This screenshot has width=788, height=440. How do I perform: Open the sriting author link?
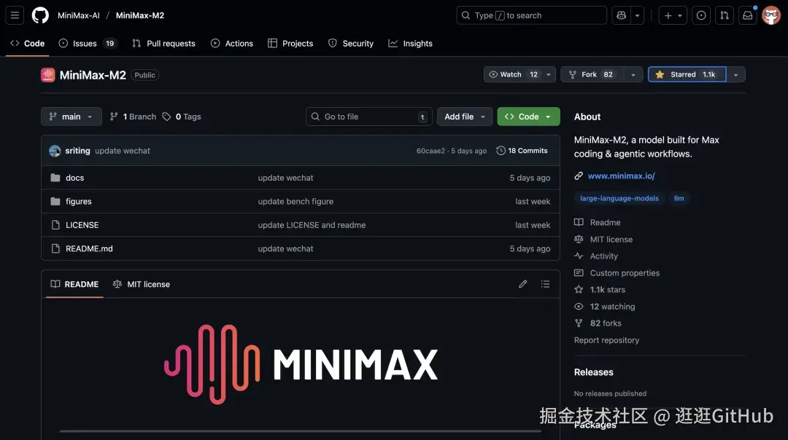click(77, 151)
